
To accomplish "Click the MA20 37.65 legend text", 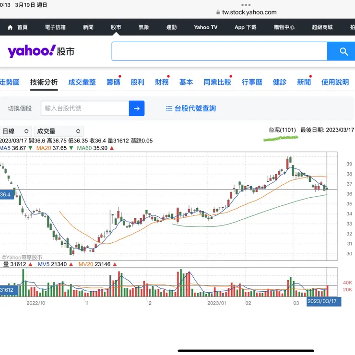I will (51, 148).
